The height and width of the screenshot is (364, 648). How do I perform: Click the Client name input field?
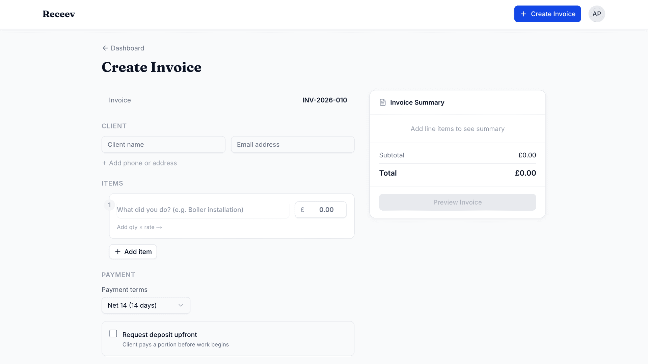pyautogui.click(x=163, y=144)
